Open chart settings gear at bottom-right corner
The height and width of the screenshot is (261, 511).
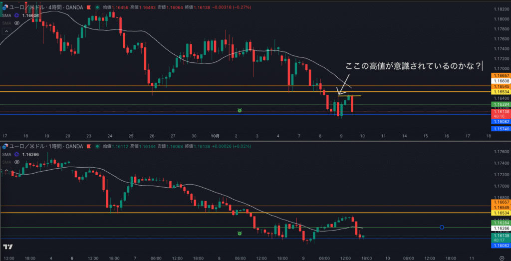point(504,257)
